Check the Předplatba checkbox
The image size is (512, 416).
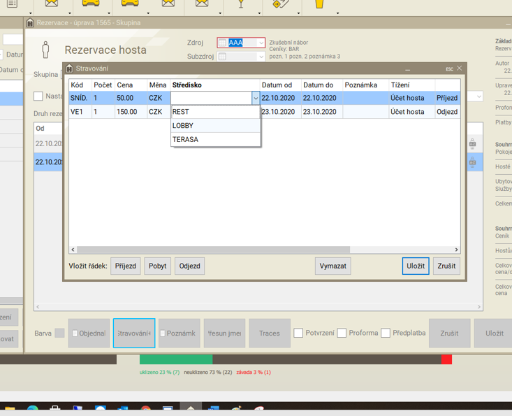(x=386, y=333)
